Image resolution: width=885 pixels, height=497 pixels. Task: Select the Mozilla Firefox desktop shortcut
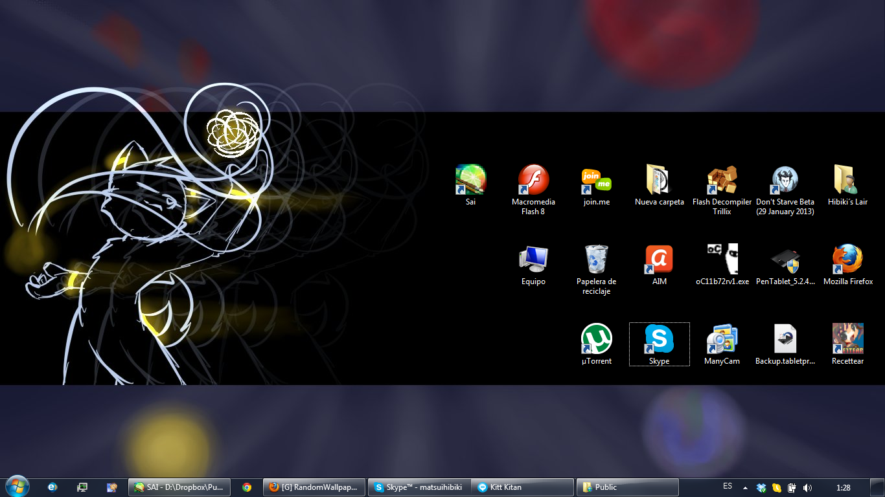(x=847, y=260)
